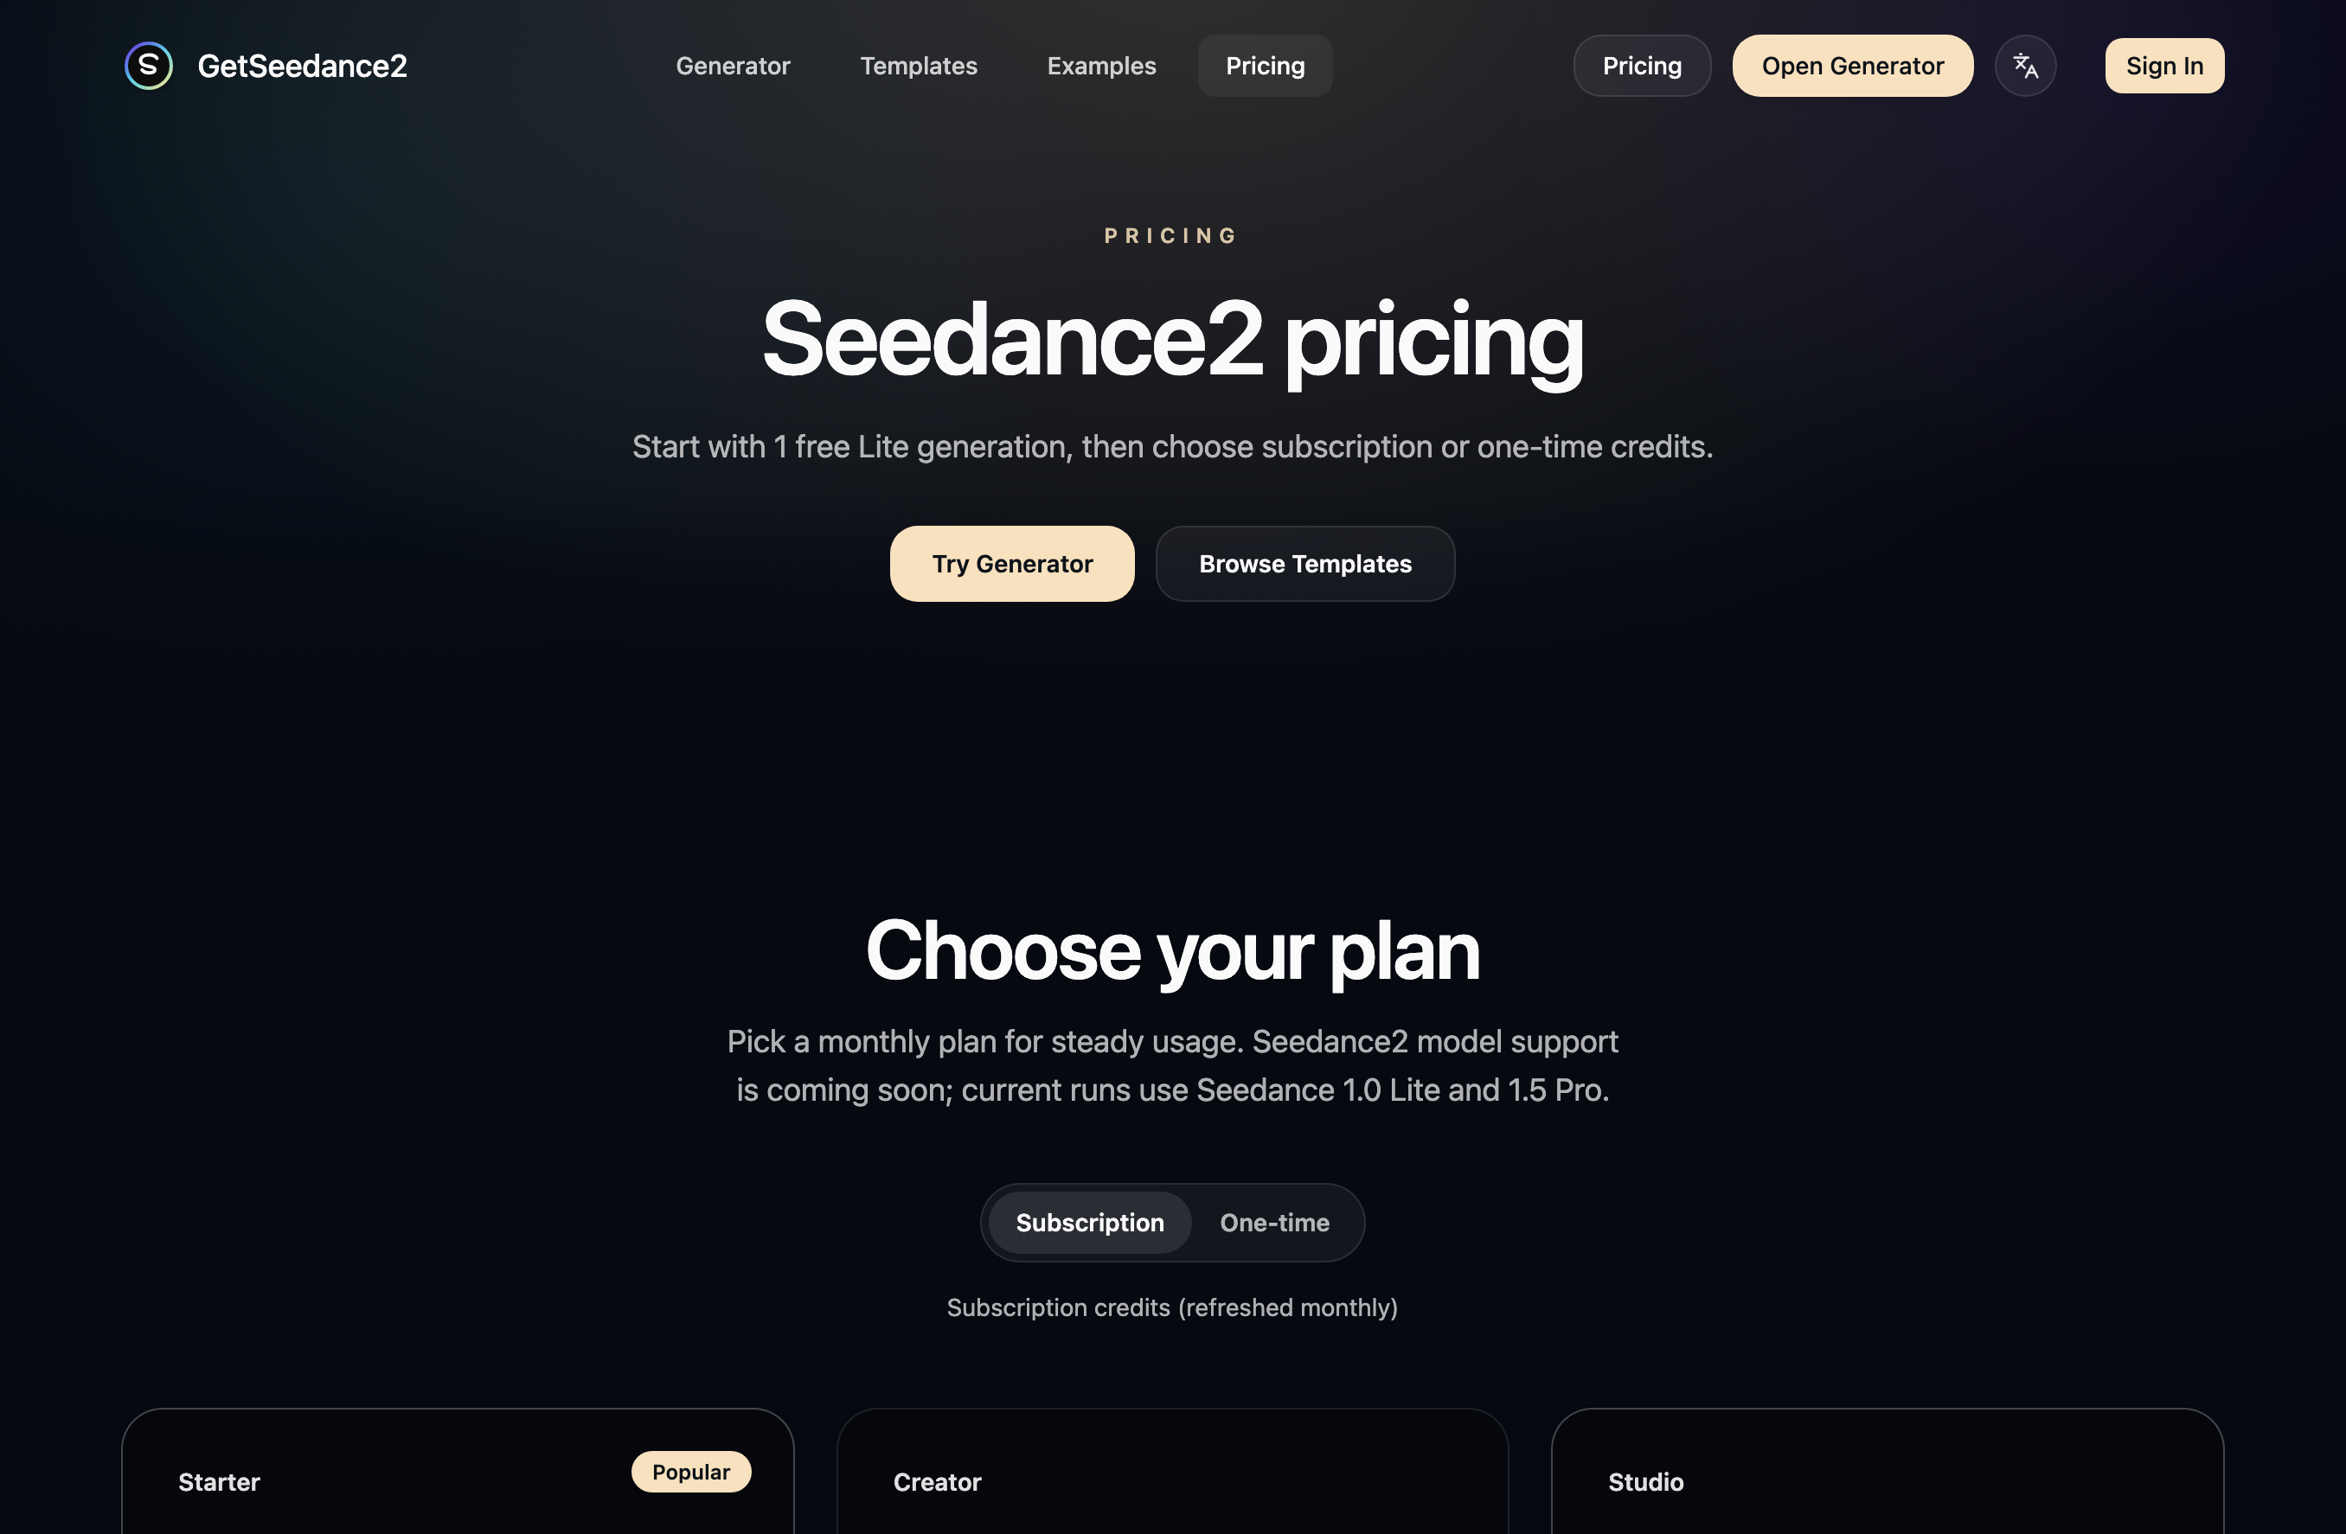Screen dimensions: 2346x1534
Task: Click the Popular badge on Starter plan
Action: coord(691,1472)
